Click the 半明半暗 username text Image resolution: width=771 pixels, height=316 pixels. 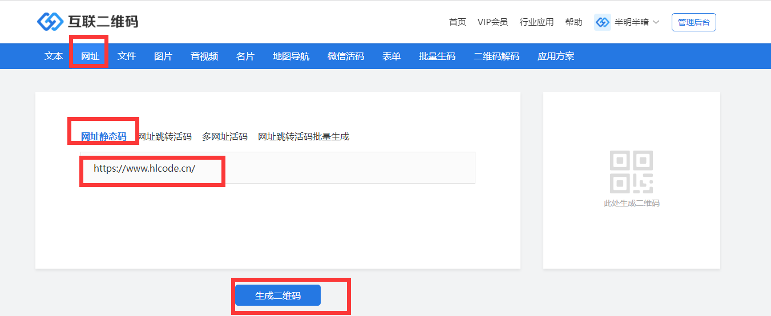pyautogui.click(x=631, y=22)
